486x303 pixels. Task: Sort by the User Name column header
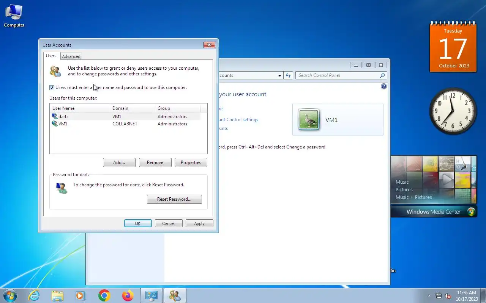point(80,108)
